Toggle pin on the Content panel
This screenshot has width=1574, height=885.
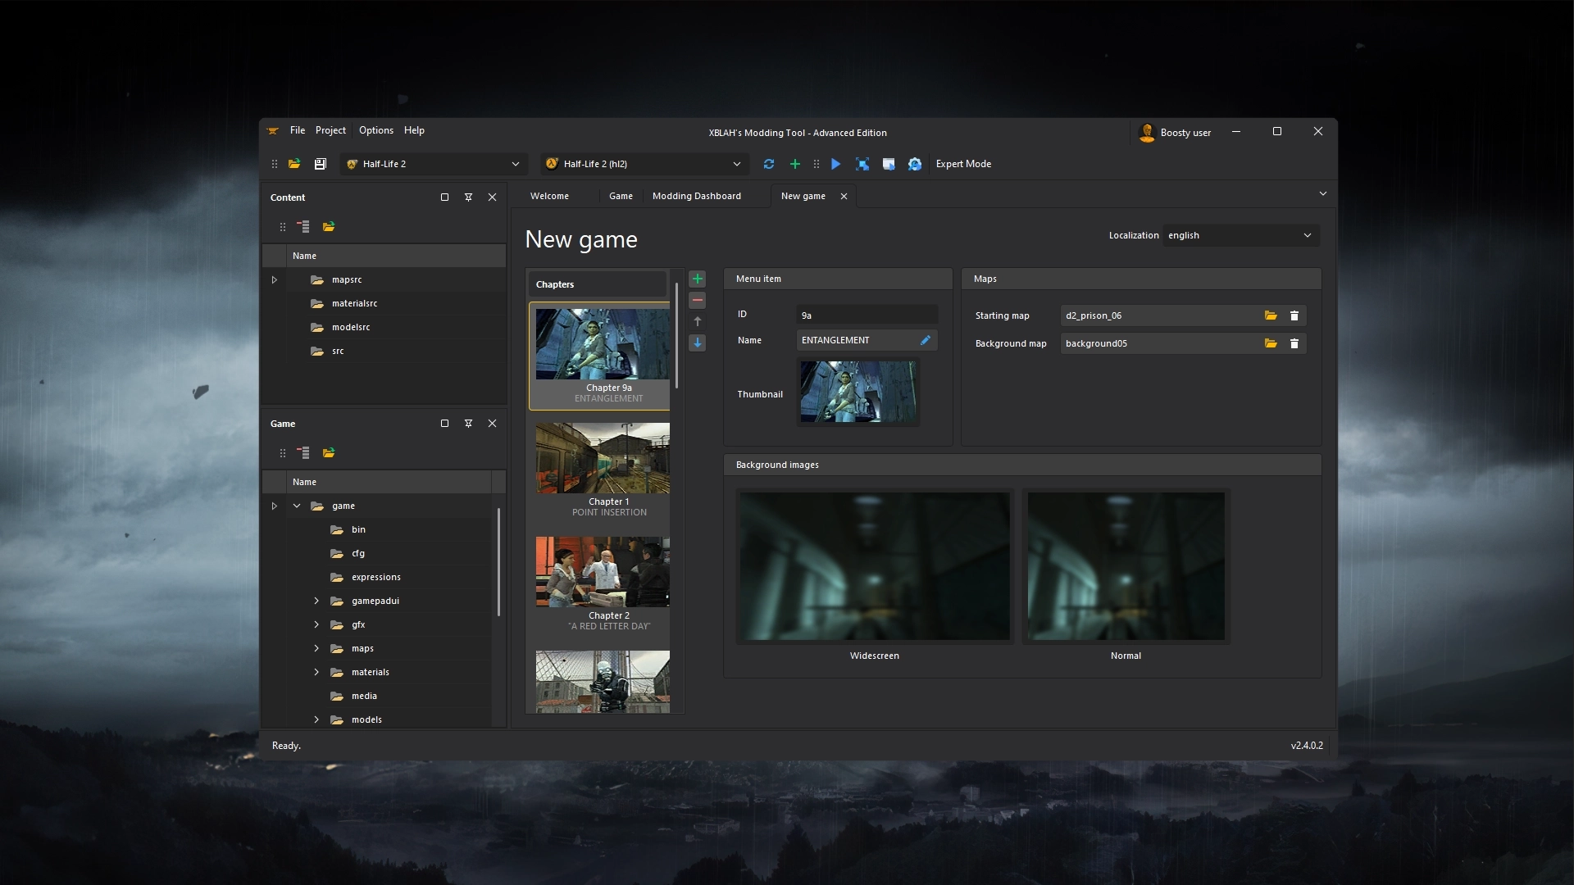468,197
